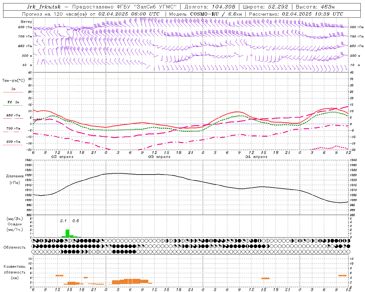This screenshot has width=365, height=292.
Task: Click the Осадки precipitation label
Action: coord(15,224)
